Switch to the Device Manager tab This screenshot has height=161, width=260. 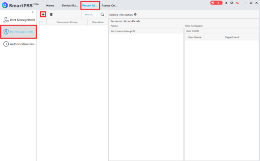click(x=70, y=5)
